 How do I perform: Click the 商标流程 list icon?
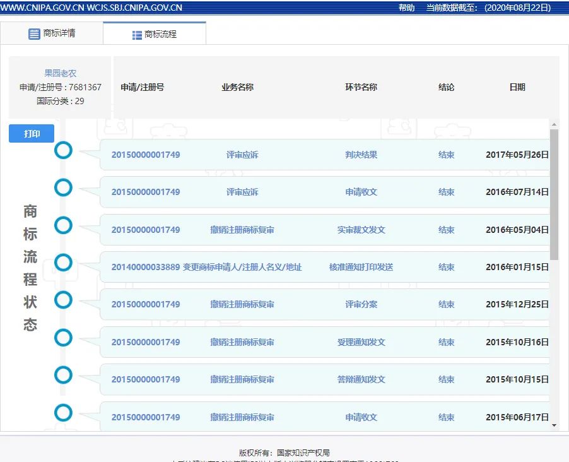(137, 35)
